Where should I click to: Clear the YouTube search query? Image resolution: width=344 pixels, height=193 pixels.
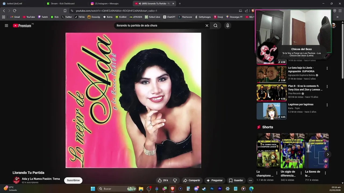(x=207, y=26)
